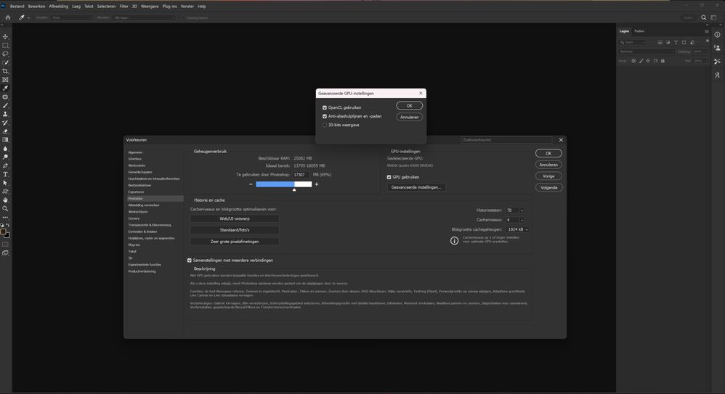Click the memory MB input field

click(x=301, y=175)
